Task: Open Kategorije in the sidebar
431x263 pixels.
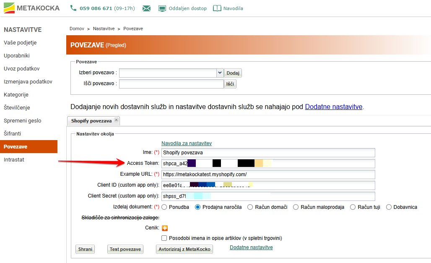Action: click(16, 95)
